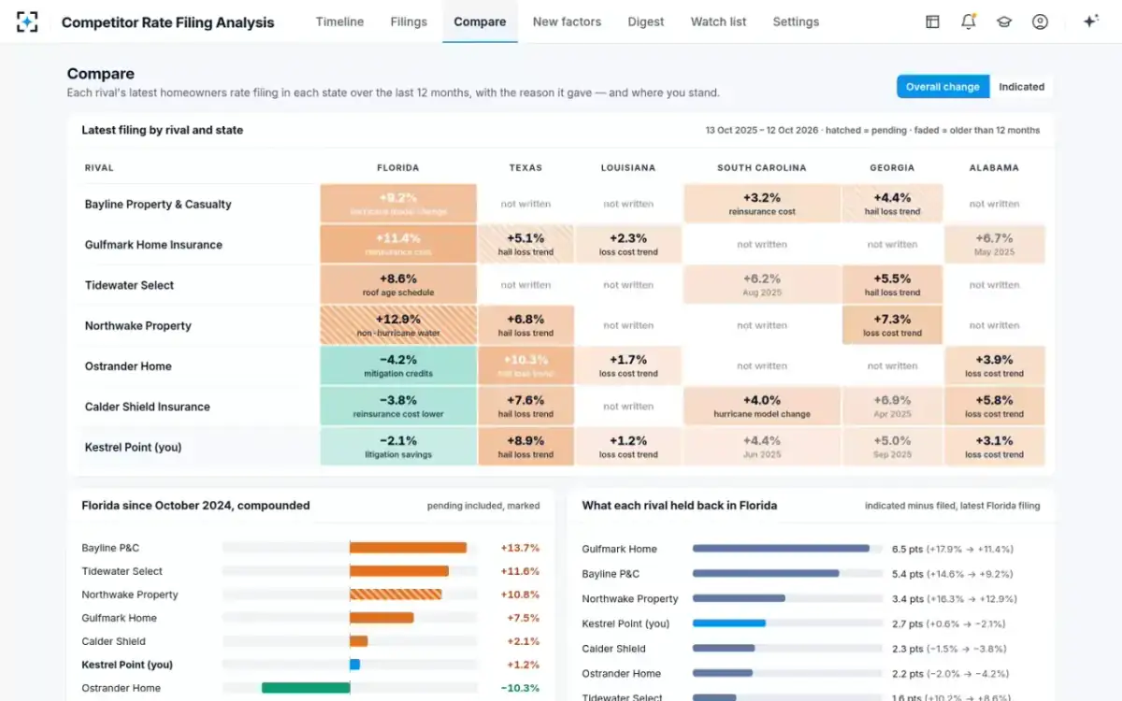The height and width of the screenshot is (701, 1122).
Task: Click the Calder Shield Insurance row label
Action: 147,407
